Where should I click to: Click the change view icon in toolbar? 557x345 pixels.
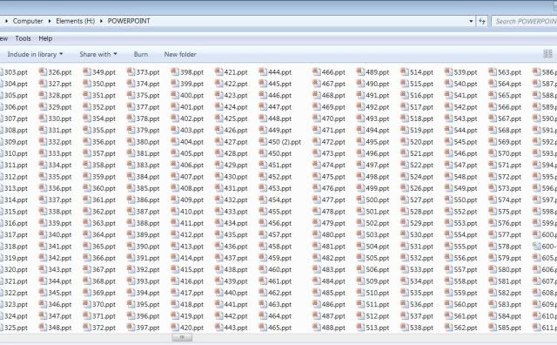tap(547, 54)
